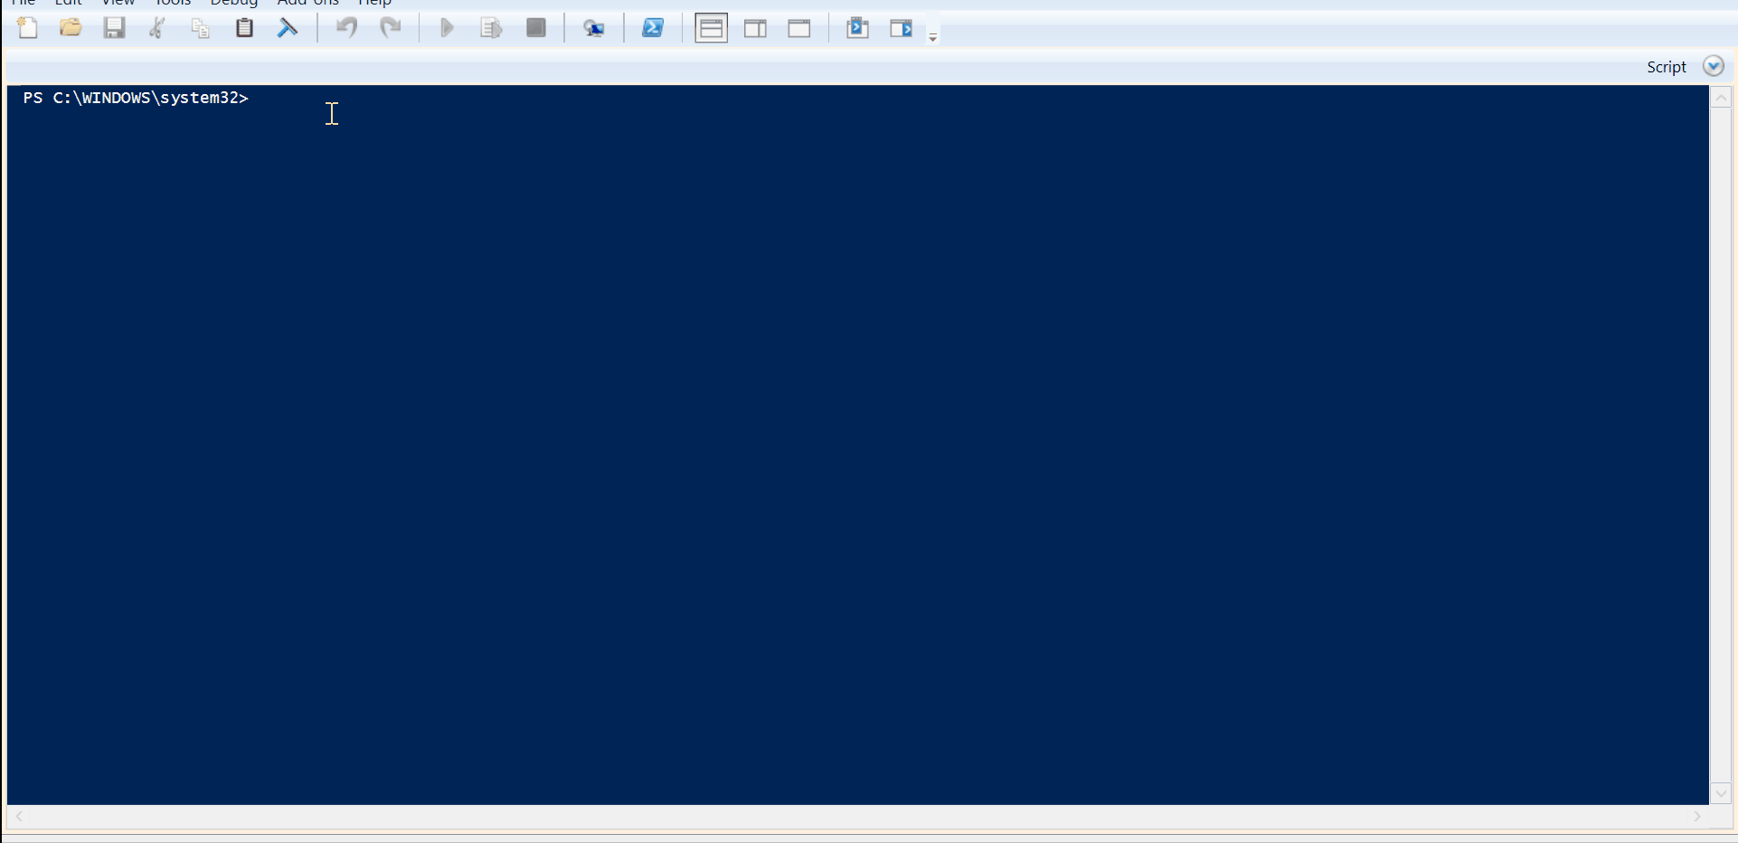Undo the last edit
Viewport: 1738px width, 843px height.
tap(346, 28)
